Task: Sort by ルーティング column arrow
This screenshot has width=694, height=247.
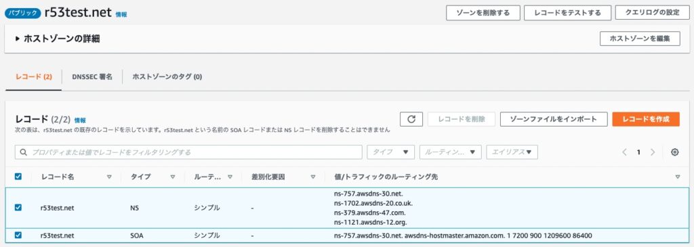Action: (x=230, y=177)
